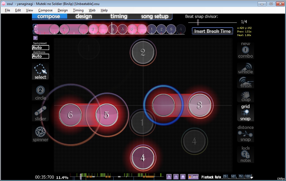Set playback rate to 75%
Screen dimensions: 286x181
(241, 176)
